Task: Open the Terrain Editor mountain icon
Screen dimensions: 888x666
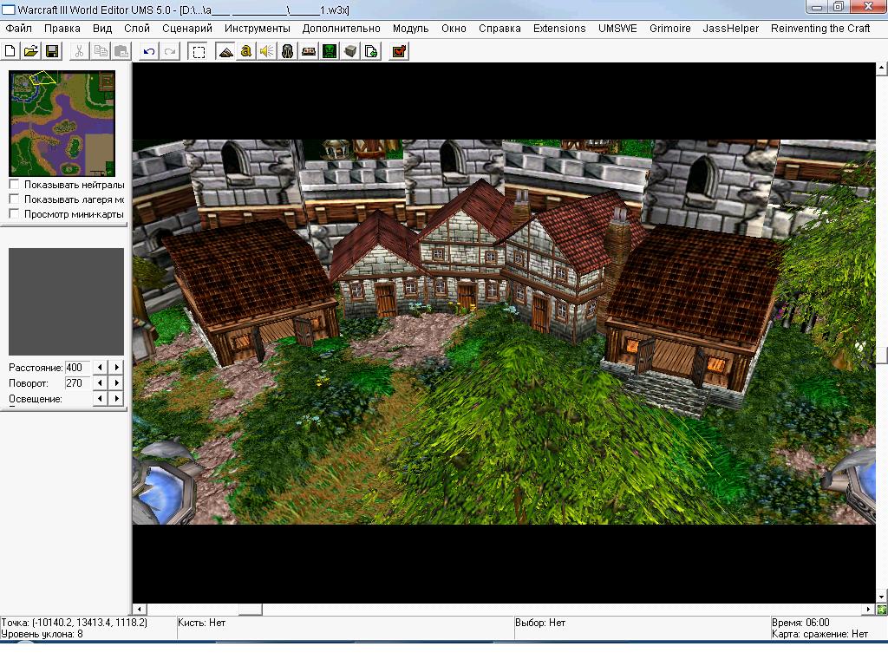Action: 225,51
